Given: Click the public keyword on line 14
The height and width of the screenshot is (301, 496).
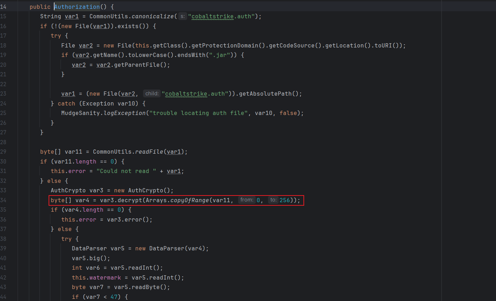Looking at the screenshot, I should pyautogui.click(x=40, y=7).
